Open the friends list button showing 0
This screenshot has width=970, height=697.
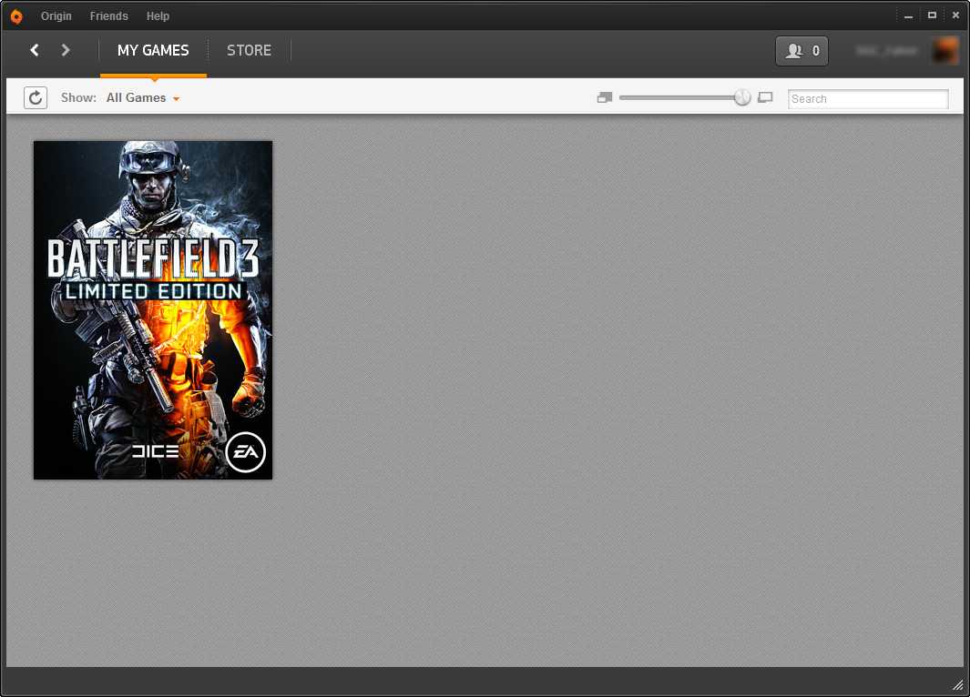point(802,51)
